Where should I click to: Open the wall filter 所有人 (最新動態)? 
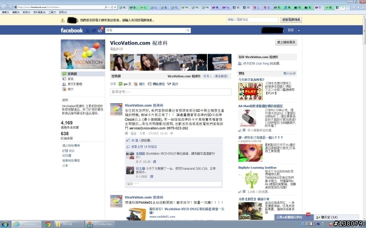point(216,76)
